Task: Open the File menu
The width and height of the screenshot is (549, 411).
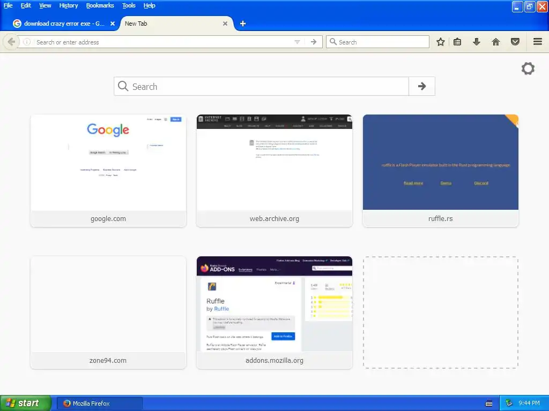Action: point(8,5)
